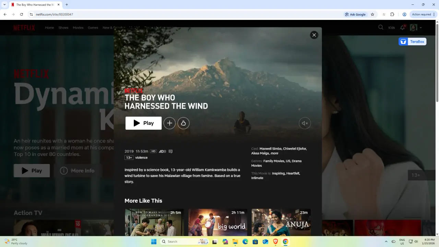Open Netflix search
439x247 pixels.
point(381,27)
